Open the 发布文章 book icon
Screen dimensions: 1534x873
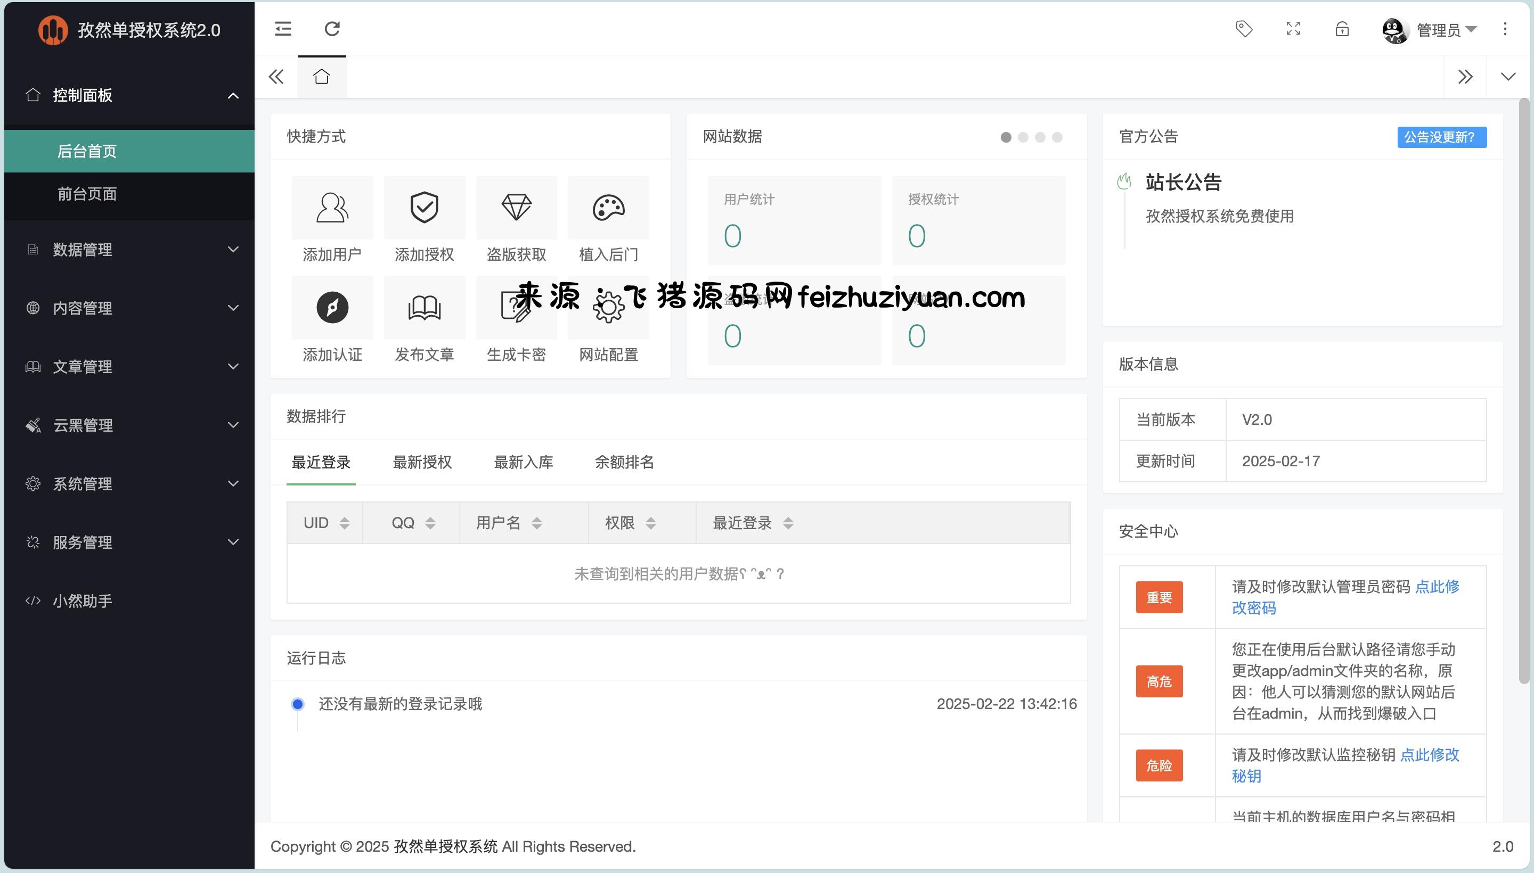[x=424, y=308]
